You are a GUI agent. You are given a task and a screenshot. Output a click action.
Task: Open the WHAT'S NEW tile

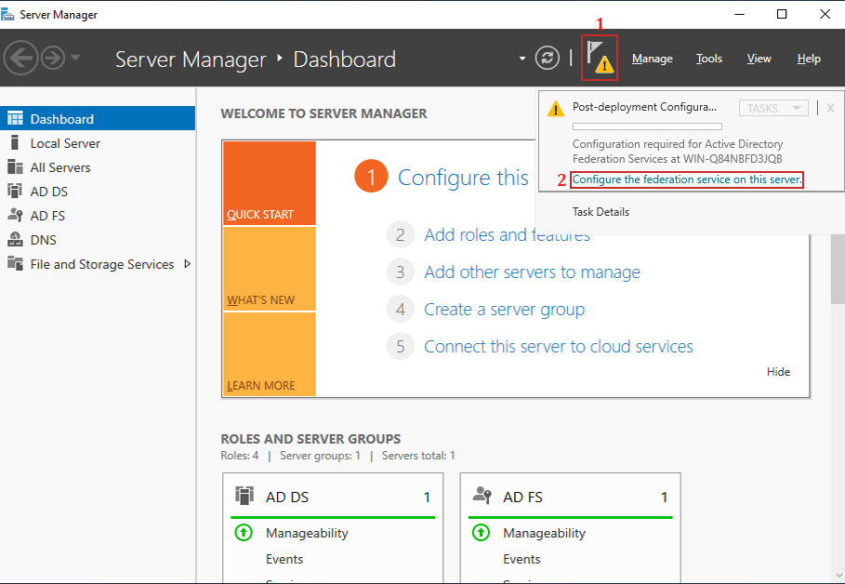coord(269,269)
